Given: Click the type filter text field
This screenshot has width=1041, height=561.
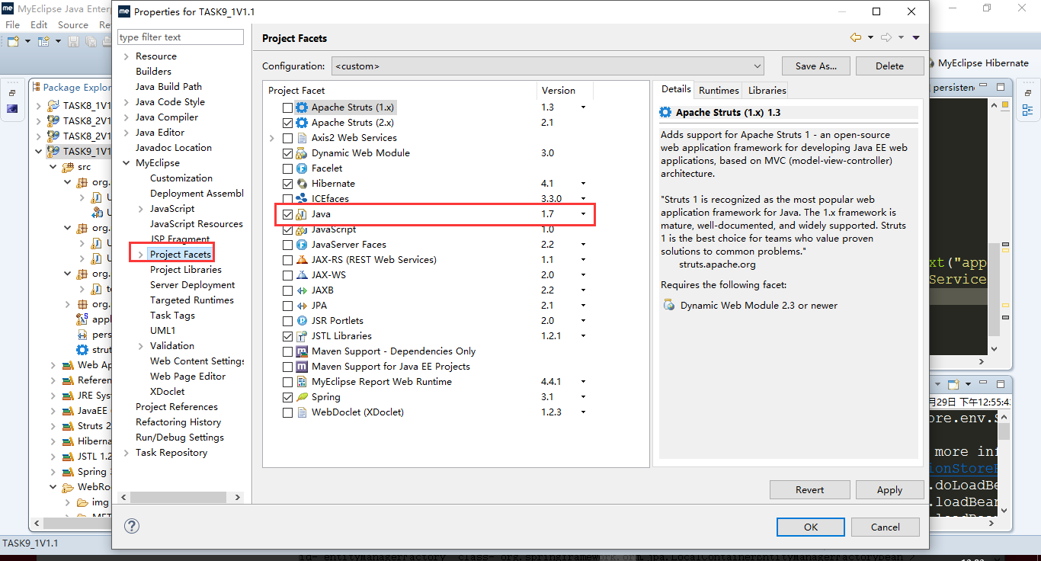Looking at the screenshot, I should [181, 37].
